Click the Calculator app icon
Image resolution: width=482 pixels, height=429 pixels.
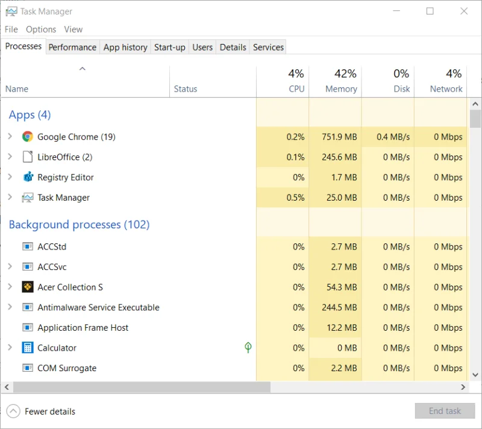[x=28, y=348]
